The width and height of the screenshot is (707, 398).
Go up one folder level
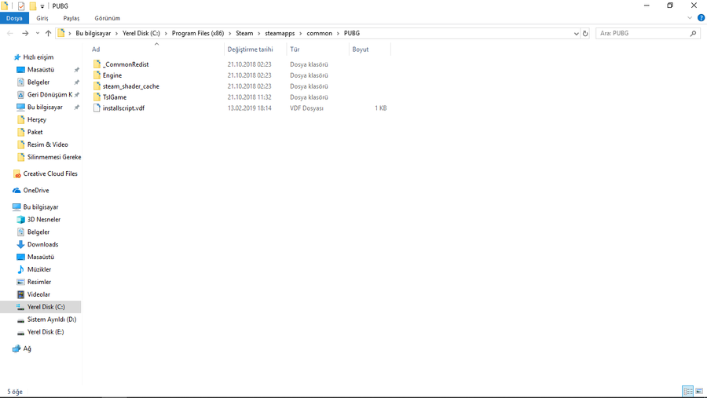tap(48, 33)
